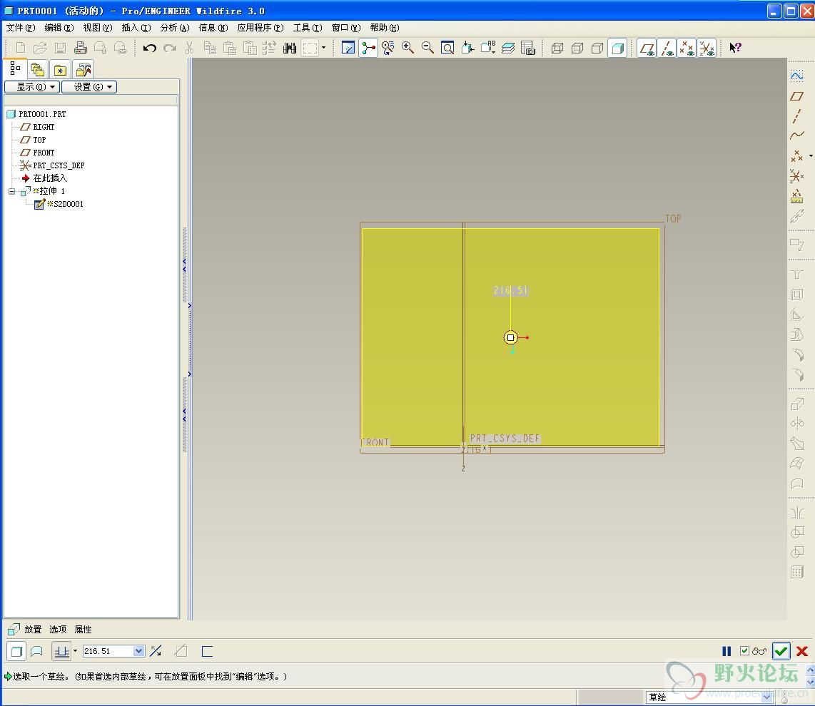
Task: Accept feature with green checkmark
Action: (x=781, y=651)
